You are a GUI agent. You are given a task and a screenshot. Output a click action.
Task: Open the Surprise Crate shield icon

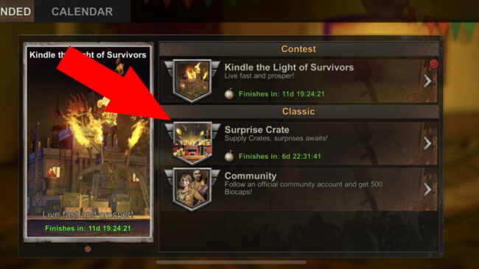192,143
